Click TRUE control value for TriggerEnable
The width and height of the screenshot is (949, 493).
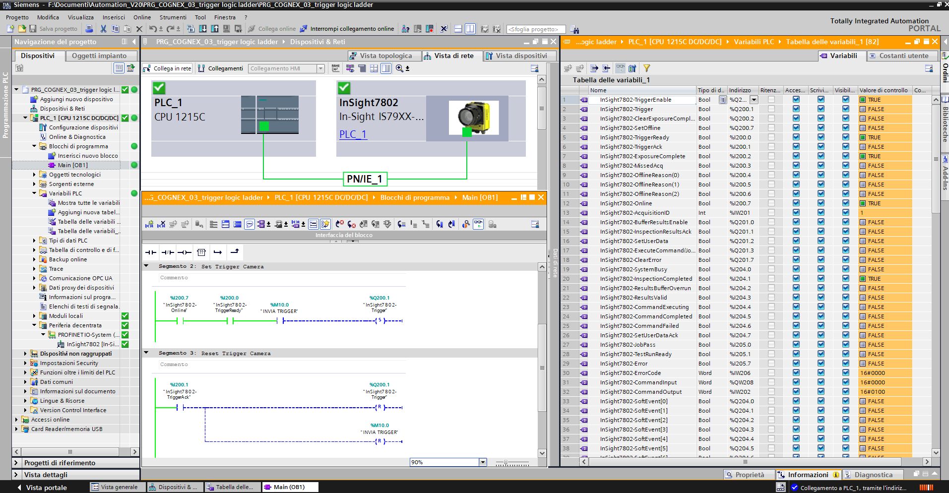(x=885, y=100)
